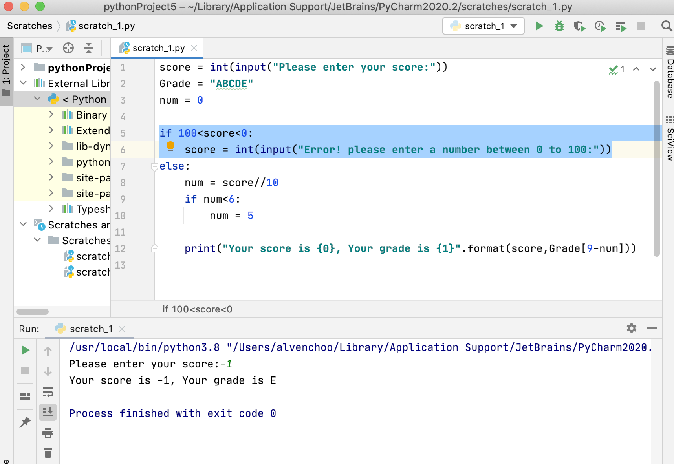The height and width of the screenshot is (464, 674).
Task: Run scratch_1 with coverage
Action: click(x=580, y=26)
